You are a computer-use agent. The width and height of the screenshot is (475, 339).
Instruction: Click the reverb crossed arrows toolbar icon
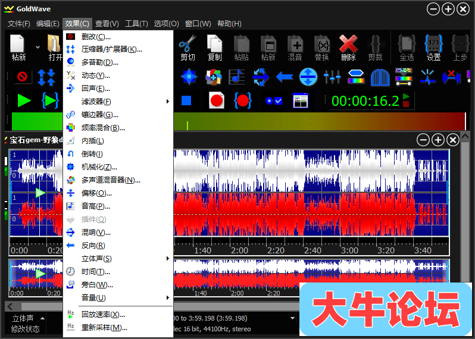point(260,77)
